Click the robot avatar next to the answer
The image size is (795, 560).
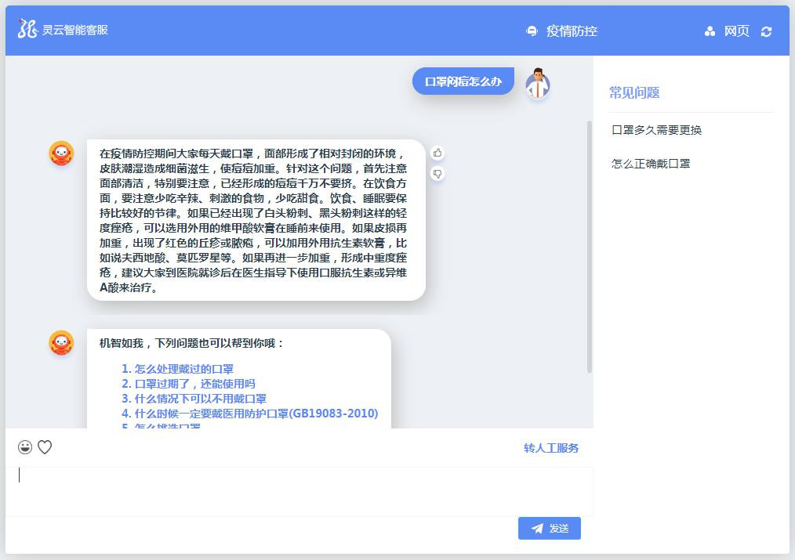pos(61,154)
